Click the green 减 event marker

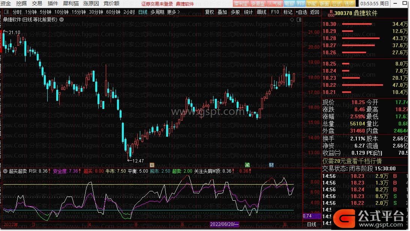tap(247, 165)
